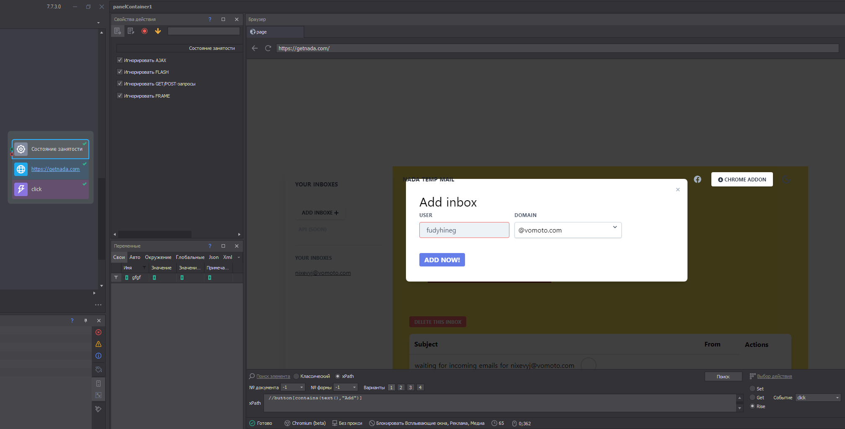Open the Событие click dropdown
Image resolution: width=845 pixels, height=429 pixels.
[819, 398]
